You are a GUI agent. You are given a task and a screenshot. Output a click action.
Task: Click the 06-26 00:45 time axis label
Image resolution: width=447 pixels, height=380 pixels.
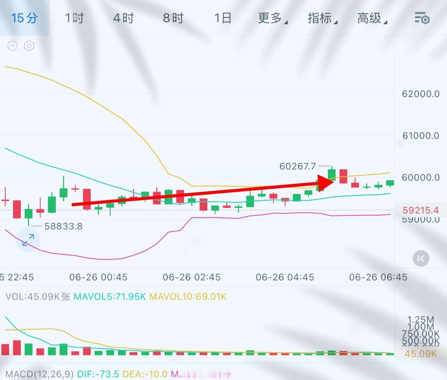(98, 277)
